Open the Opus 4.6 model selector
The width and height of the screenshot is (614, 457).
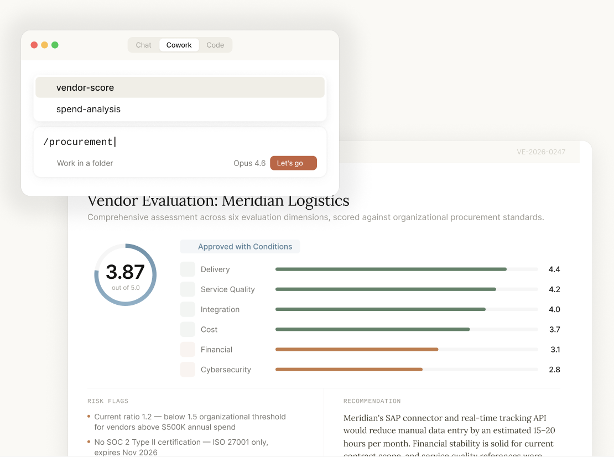249,163
